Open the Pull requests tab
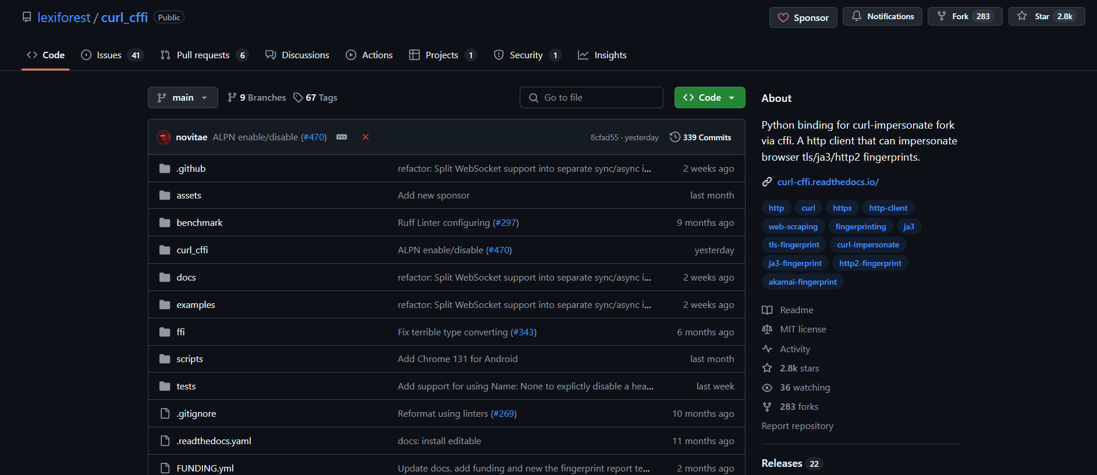This screenshot has height=475, width=1097. [203, 55]
